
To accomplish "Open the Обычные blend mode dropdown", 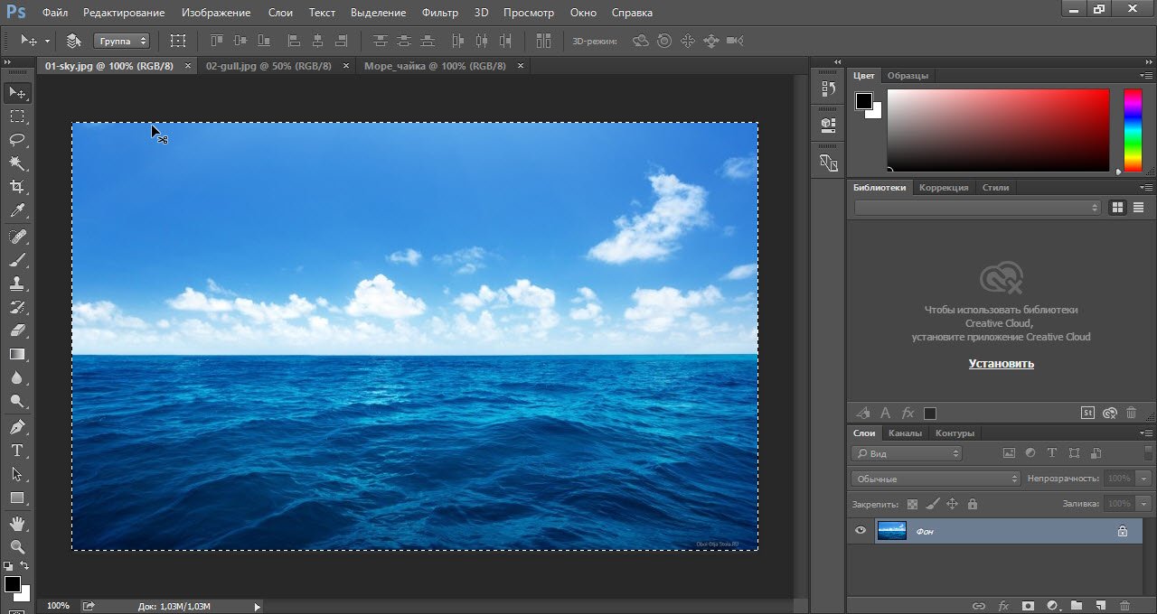I will (x=936, y=479).
